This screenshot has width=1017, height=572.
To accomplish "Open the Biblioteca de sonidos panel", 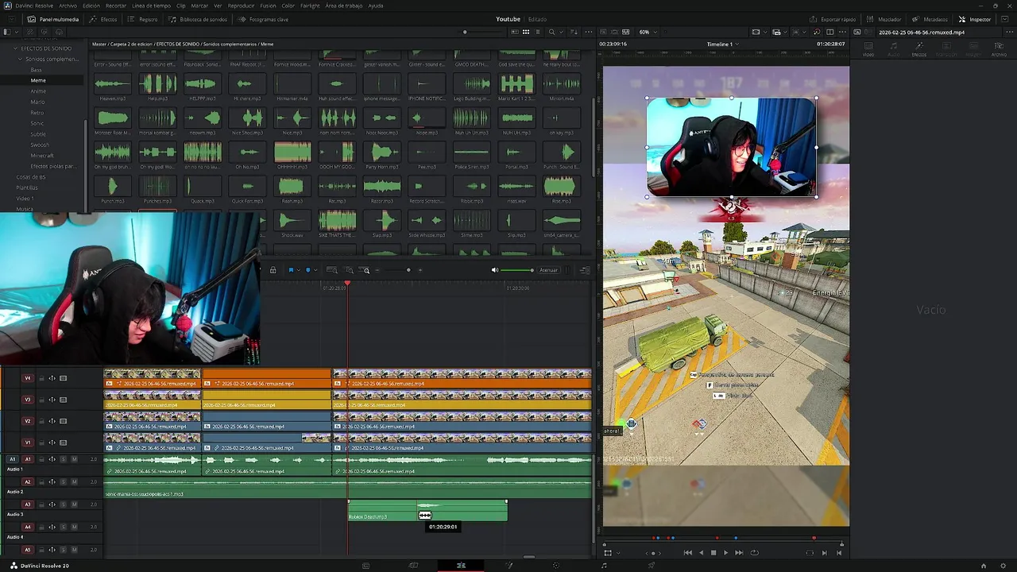I will (x=198, y=19).
